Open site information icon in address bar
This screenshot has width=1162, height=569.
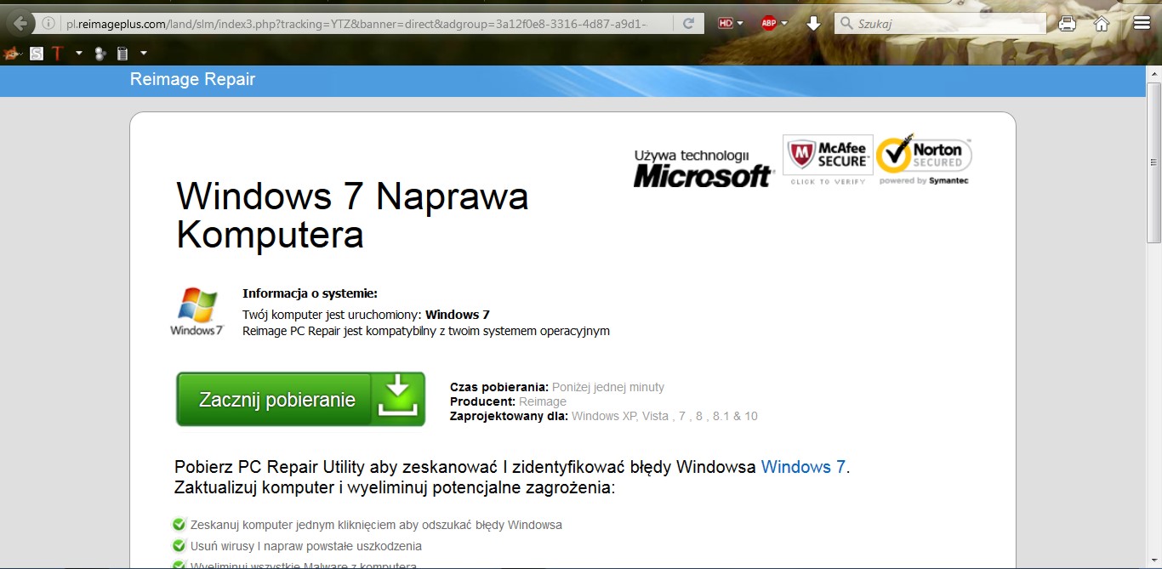pos(49,23)
